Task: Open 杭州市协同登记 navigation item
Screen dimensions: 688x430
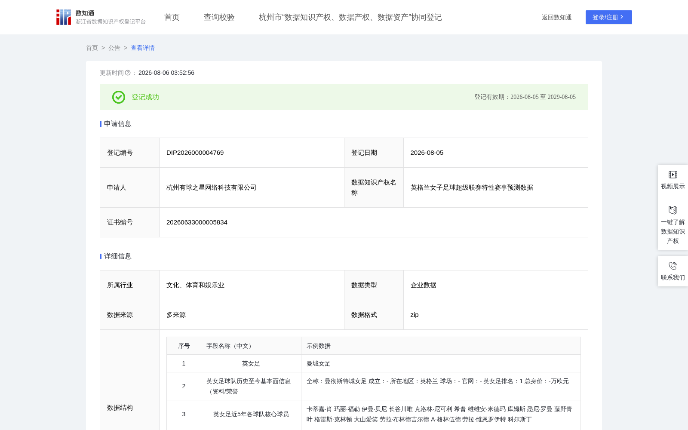Action: (x=350, y=17)
